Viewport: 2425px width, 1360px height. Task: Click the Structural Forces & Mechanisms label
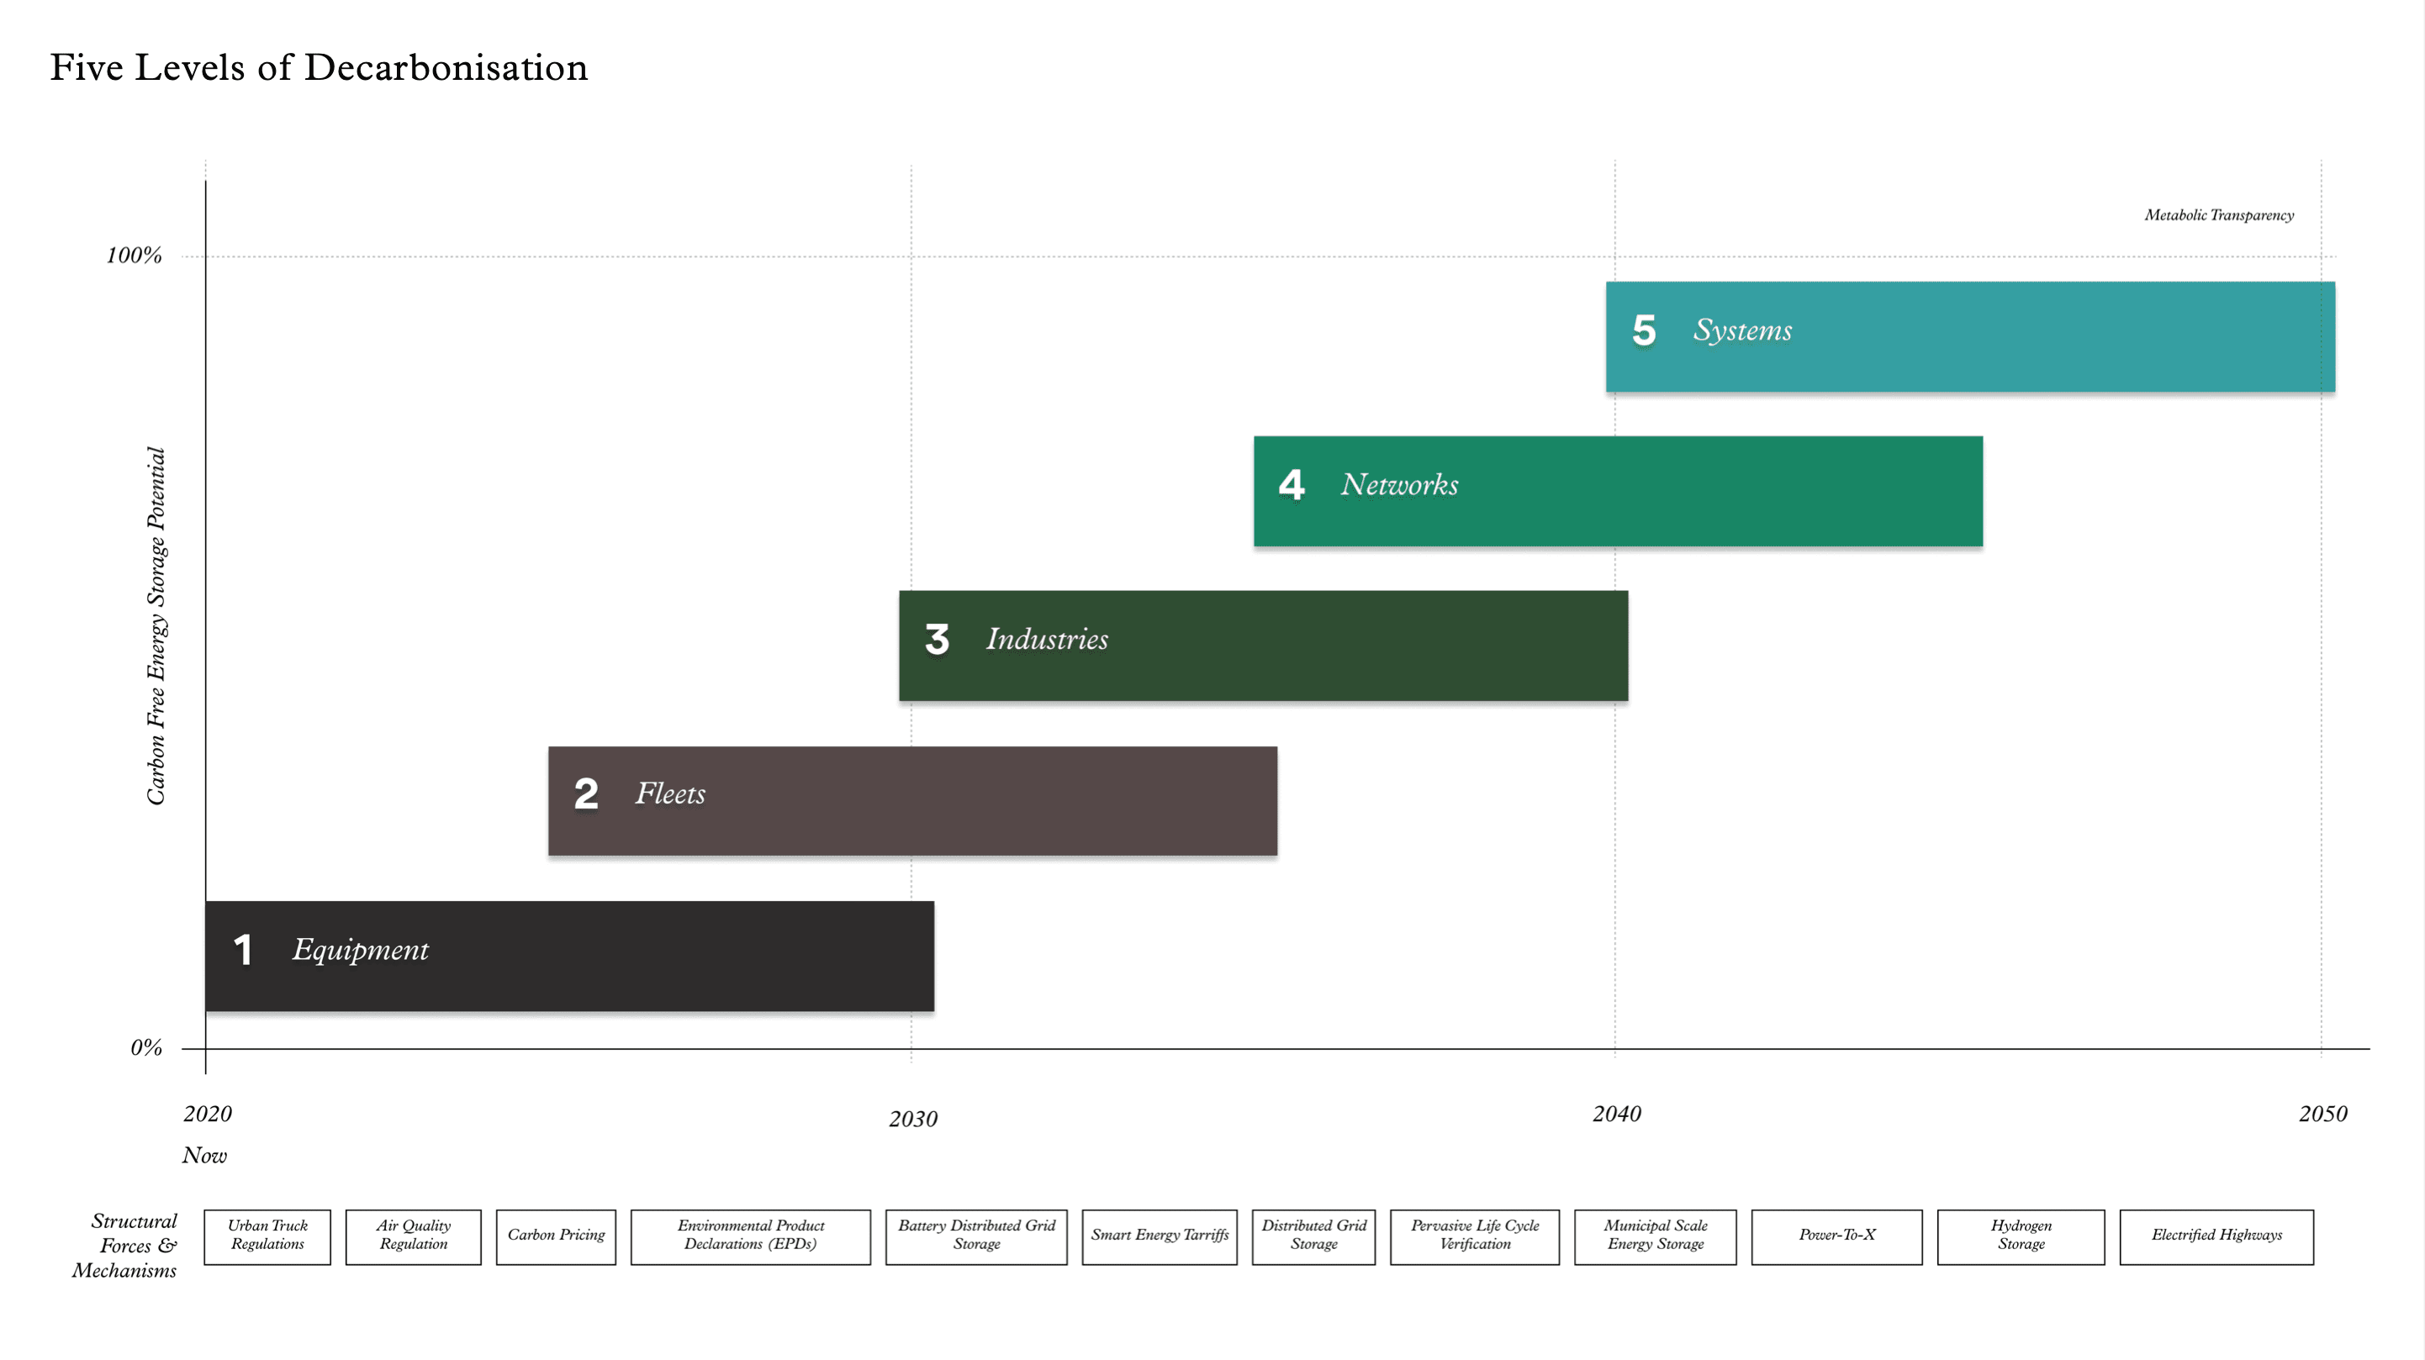(x=124, y=1245)
